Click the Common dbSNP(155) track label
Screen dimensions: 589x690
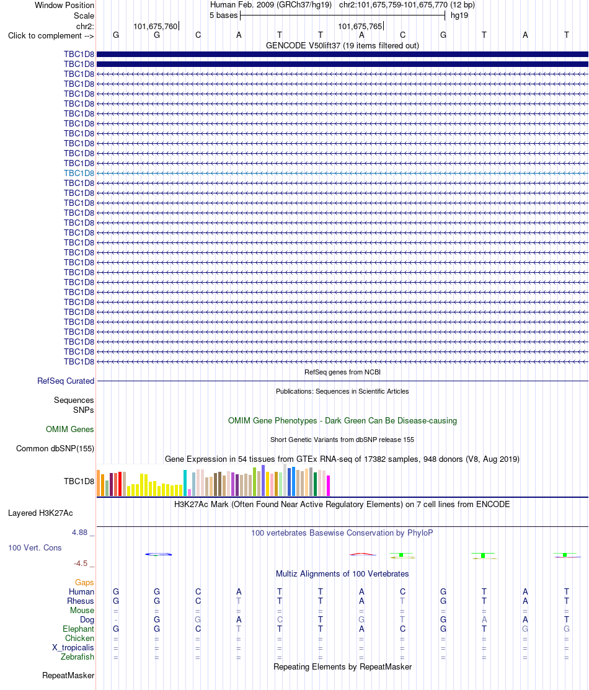pyautogui.click(x=55, y=448)
